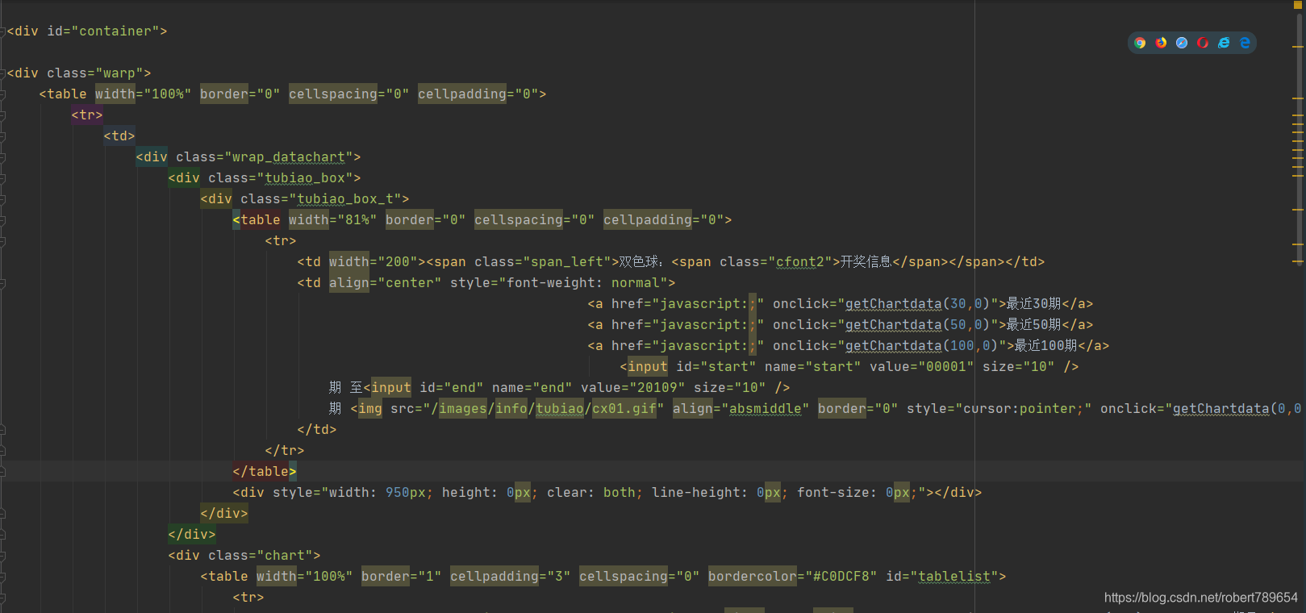Click the value="00001" attribute
Viewport: 1306px width, 613px height.
pos(922,367)
